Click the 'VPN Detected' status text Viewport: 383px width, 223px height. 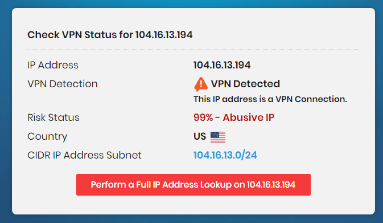point(245,84)
